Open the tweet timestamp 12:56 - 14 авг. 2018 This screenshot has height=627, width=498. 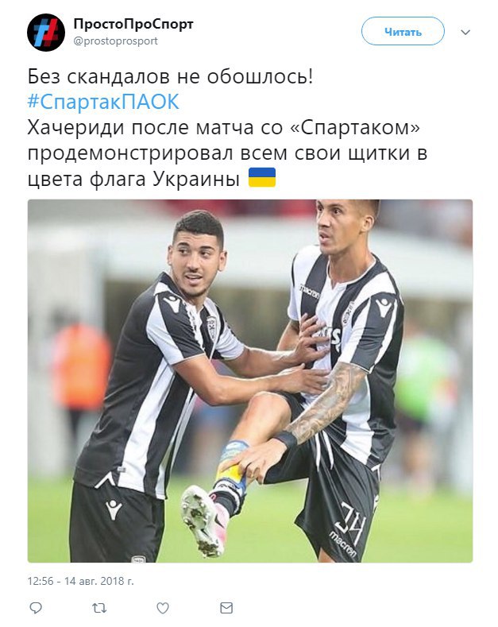click(81, 581)
